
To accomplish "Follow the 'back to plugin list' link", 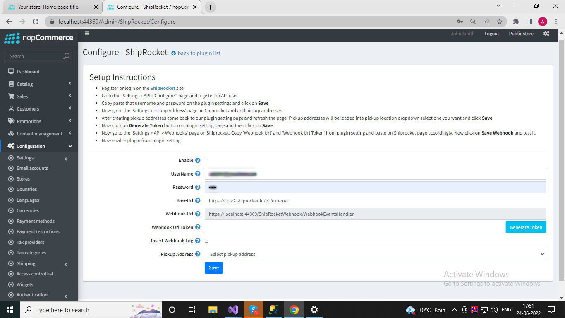I will (196, 53).
